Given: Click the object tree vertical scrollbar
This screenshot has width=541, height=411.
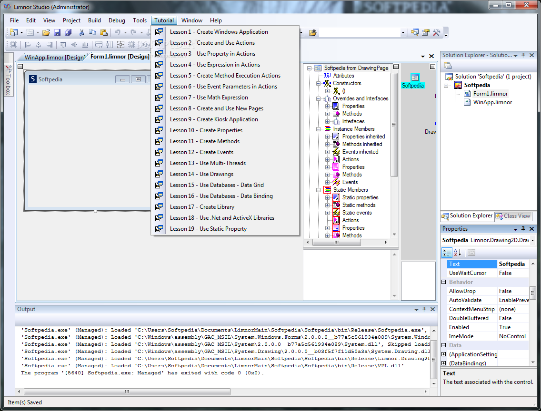Looking at the screenshot, I should pyautogui.click(x=394, y=124).
